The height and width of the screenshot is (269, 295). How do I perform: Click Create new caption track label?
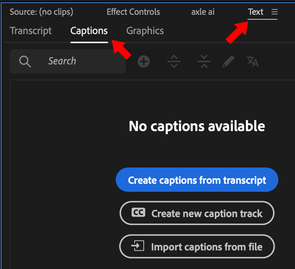tap(207, 214)
